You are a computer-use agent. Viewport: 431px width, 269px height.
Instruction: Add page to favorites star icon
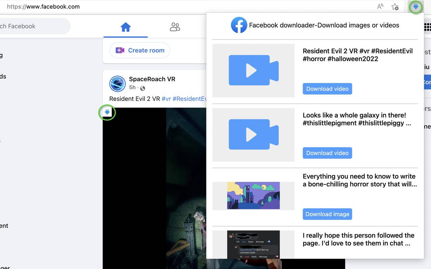click(x=395, y=7)
